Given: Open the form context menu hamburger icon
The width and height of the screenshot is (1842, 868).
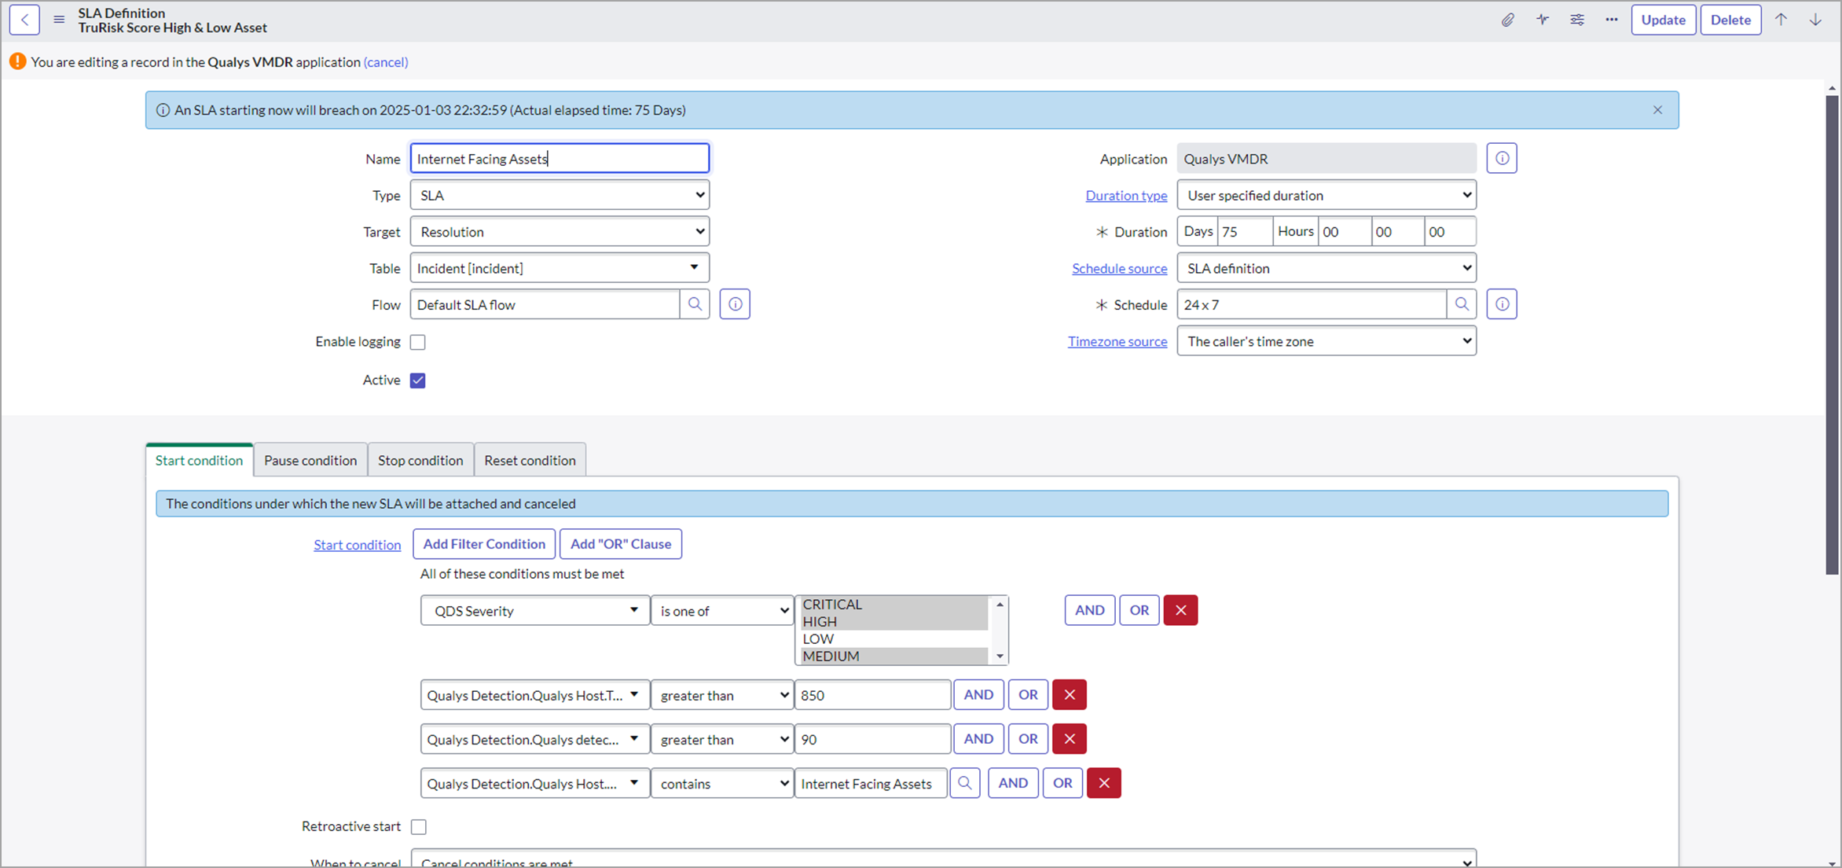Looking at the screenshot, I should [59, 20].
